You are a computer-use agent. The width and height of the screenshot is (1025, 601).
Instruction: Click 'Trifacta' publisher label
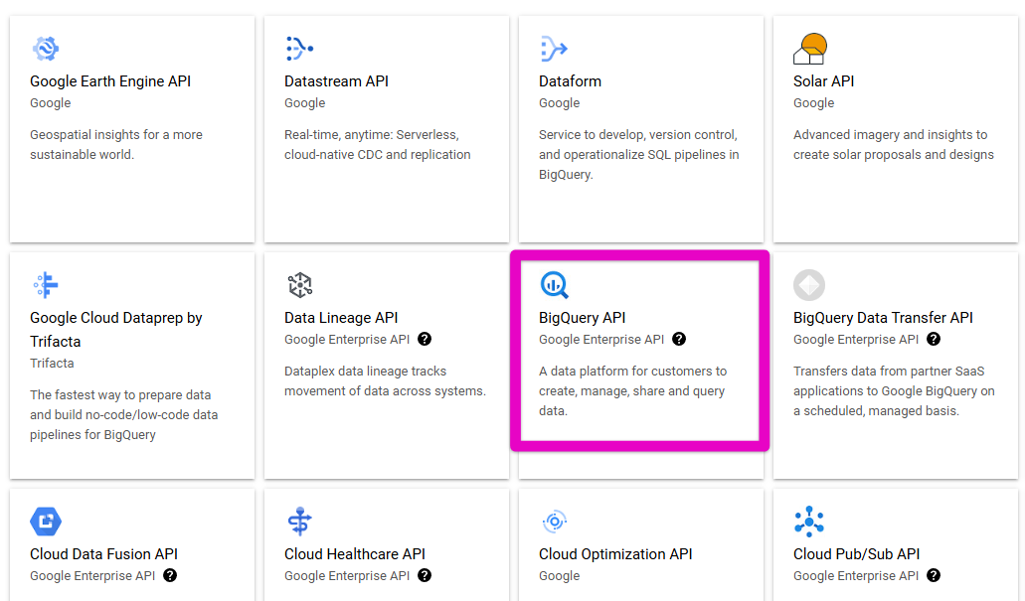[x=52, y=364]
